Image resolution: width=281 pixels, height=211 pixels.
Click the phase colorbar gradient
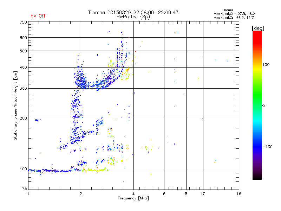coord(257,105)
